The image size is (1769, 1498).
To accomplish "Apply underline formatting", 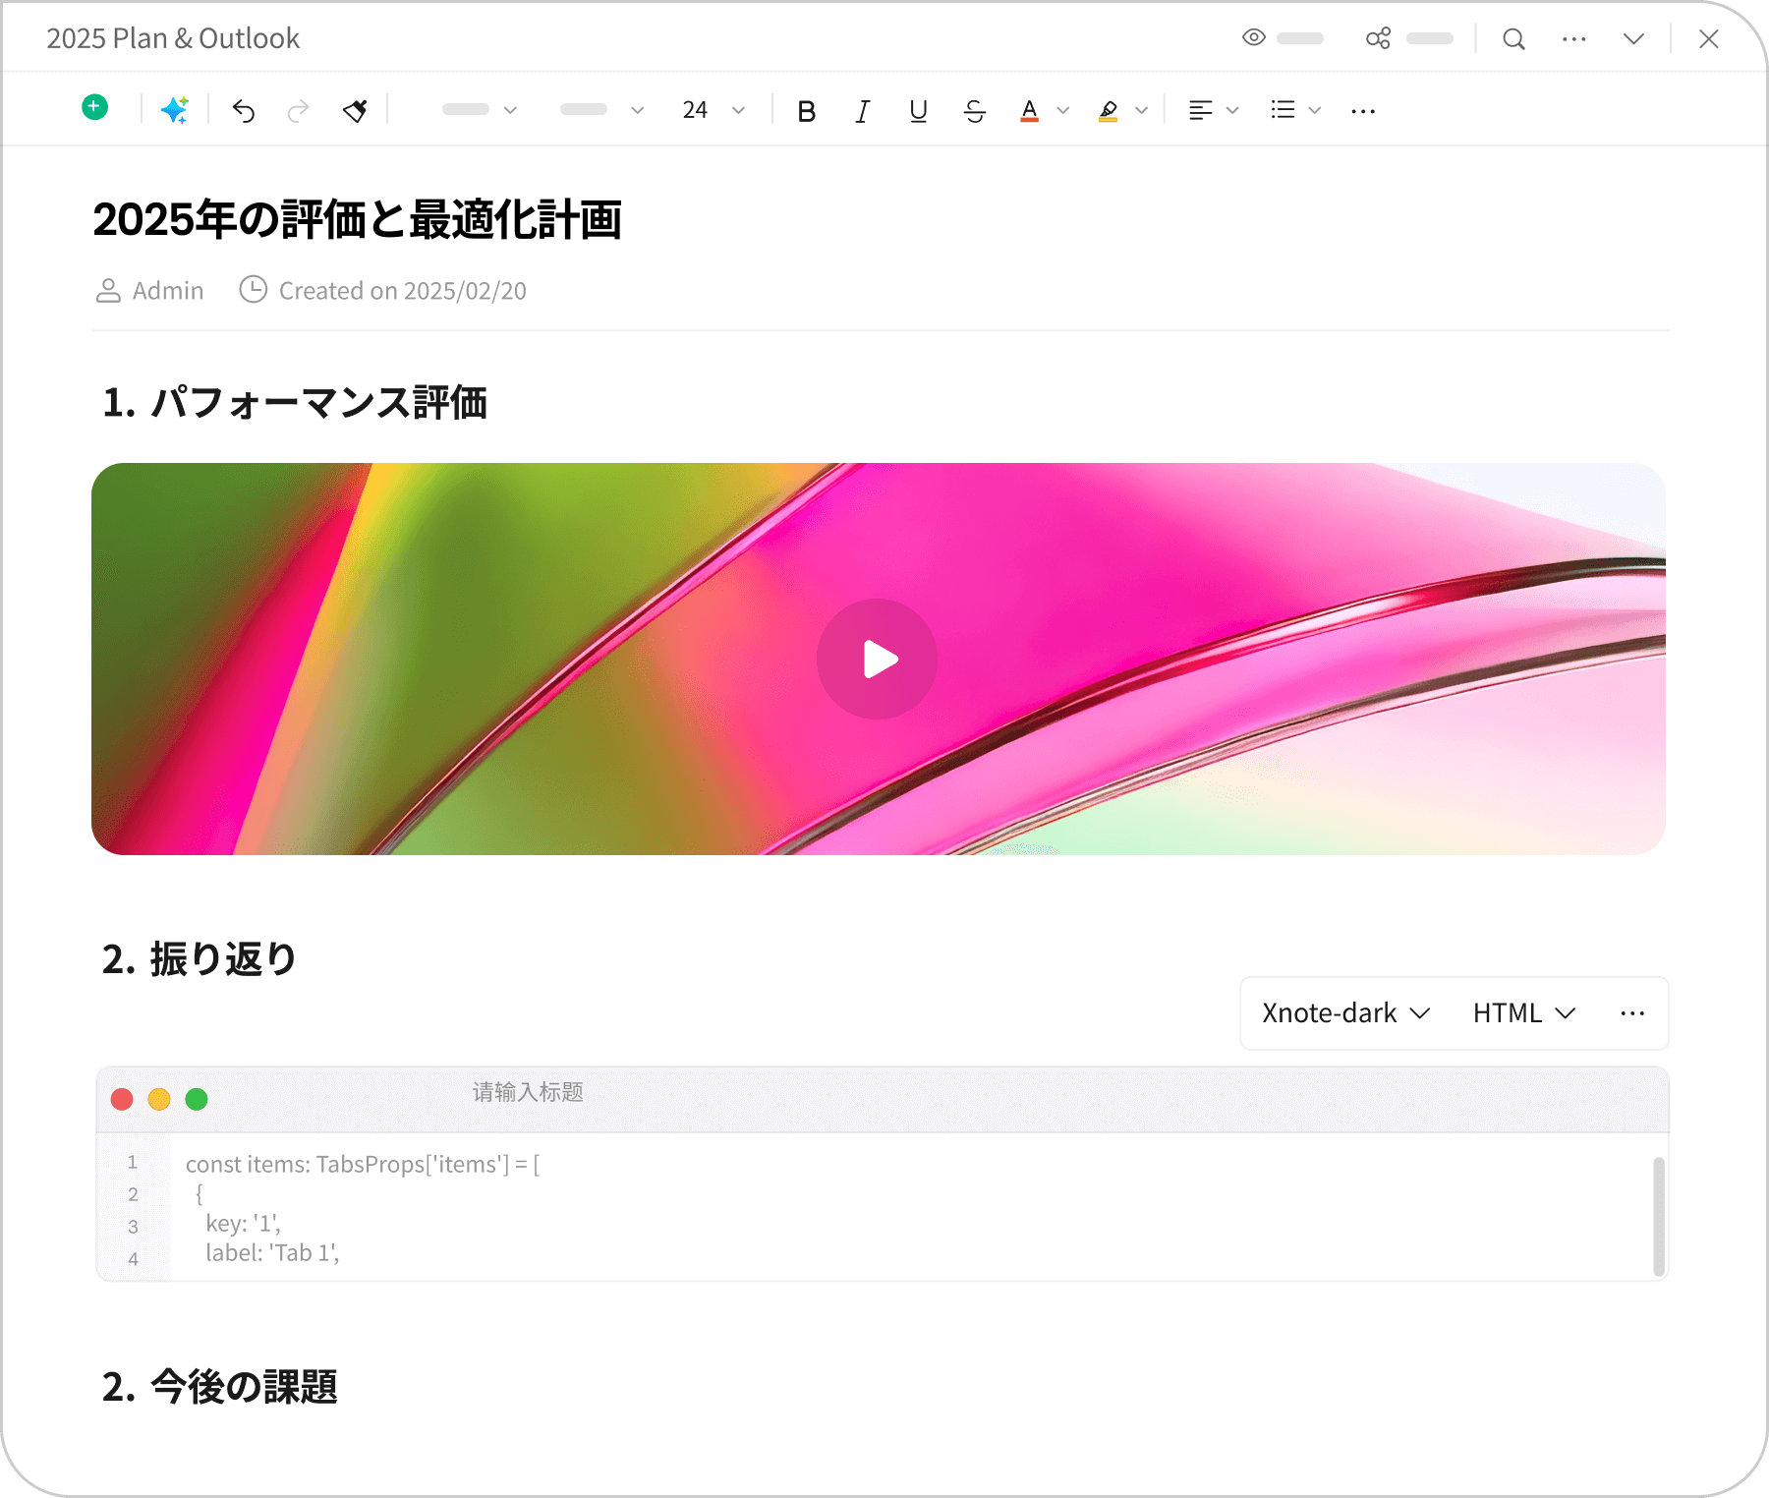I will (918, 111).
